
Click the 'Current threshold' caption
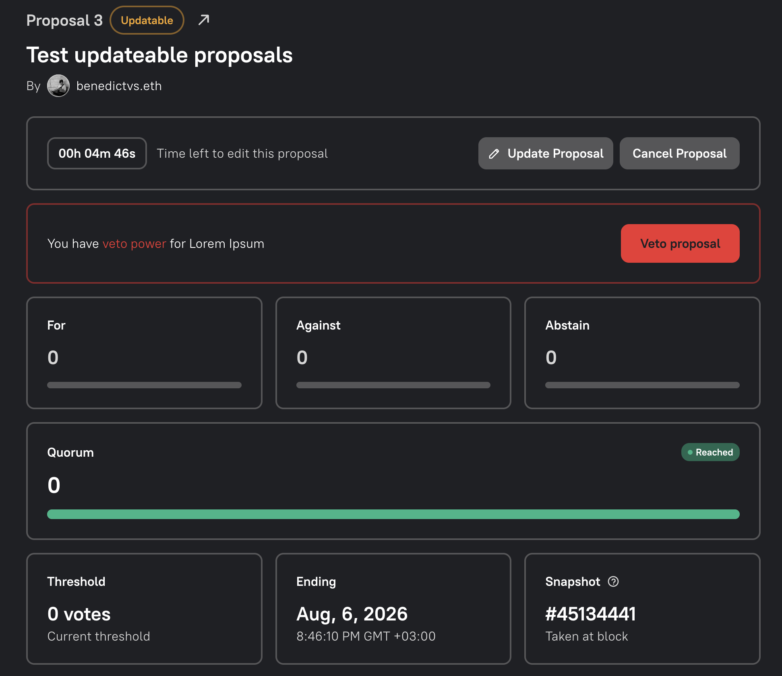point(99,636)
